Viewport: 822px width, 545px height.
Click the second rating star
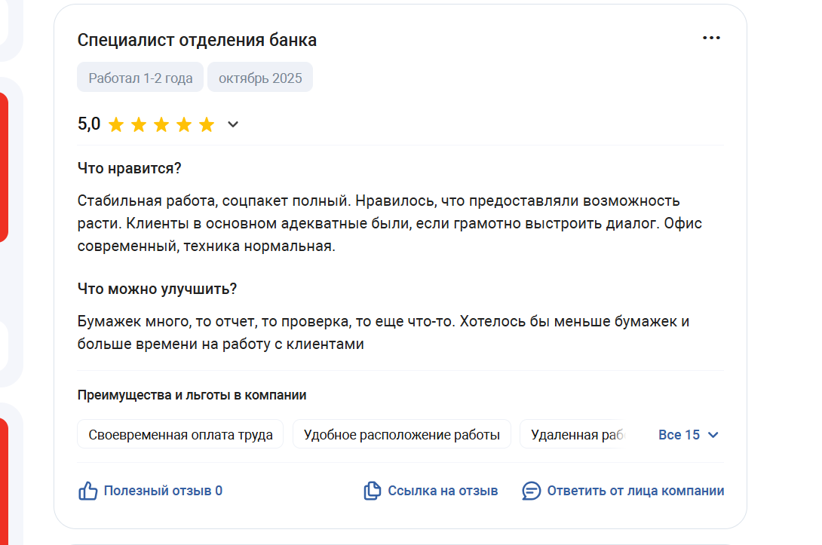(139, 124)
